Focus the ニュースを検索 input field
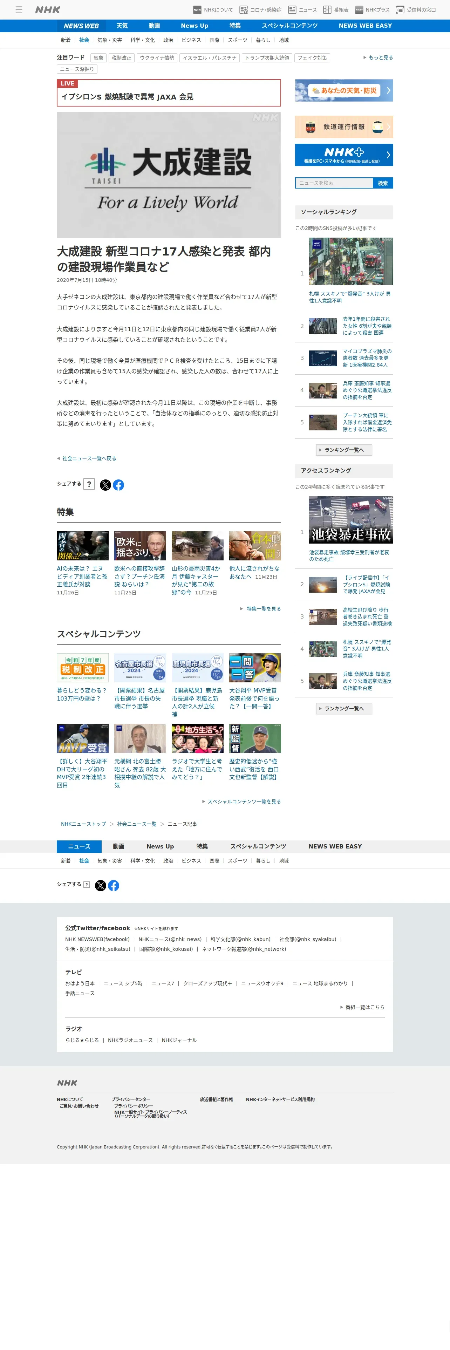450x1350 pixels. 334,183
